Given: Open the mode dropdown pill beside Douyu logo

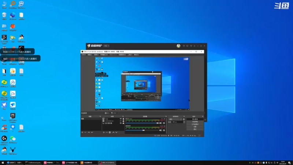Looking at the screenshot, I should pyautogui.click(x=106, y=46).
